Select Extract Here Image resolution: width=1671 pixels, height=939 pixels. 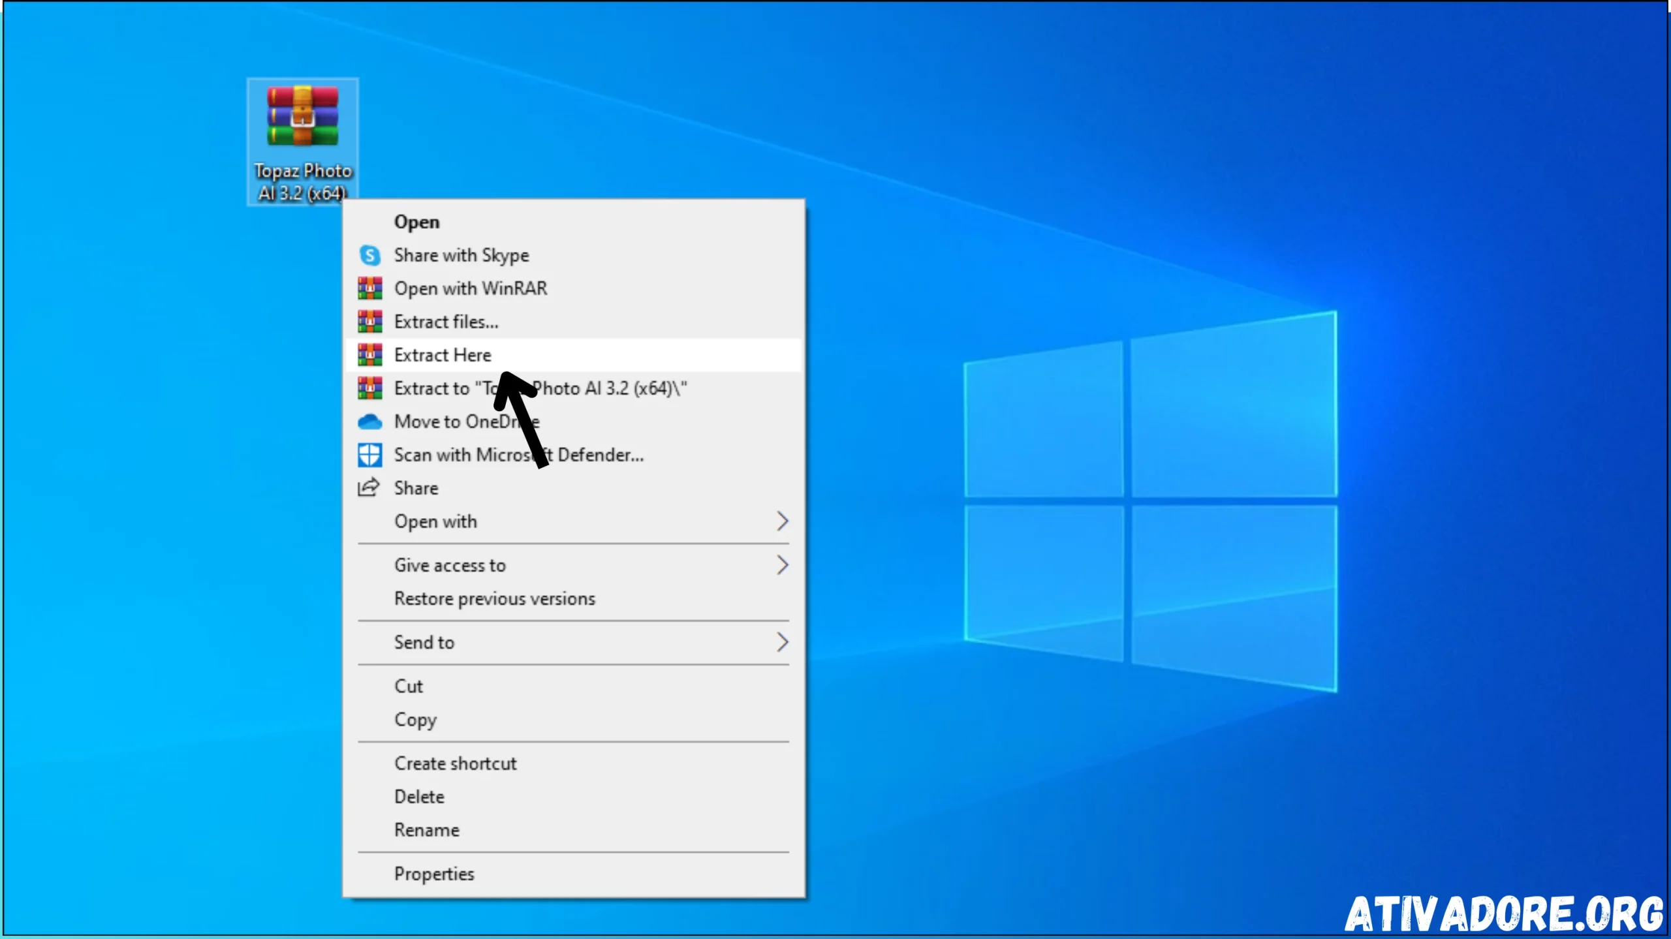coord(573,355)
